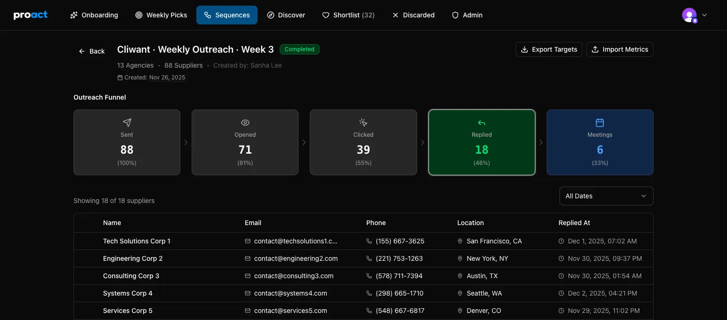Click the email icon beside contact@consulting3.com

point(247,276)
